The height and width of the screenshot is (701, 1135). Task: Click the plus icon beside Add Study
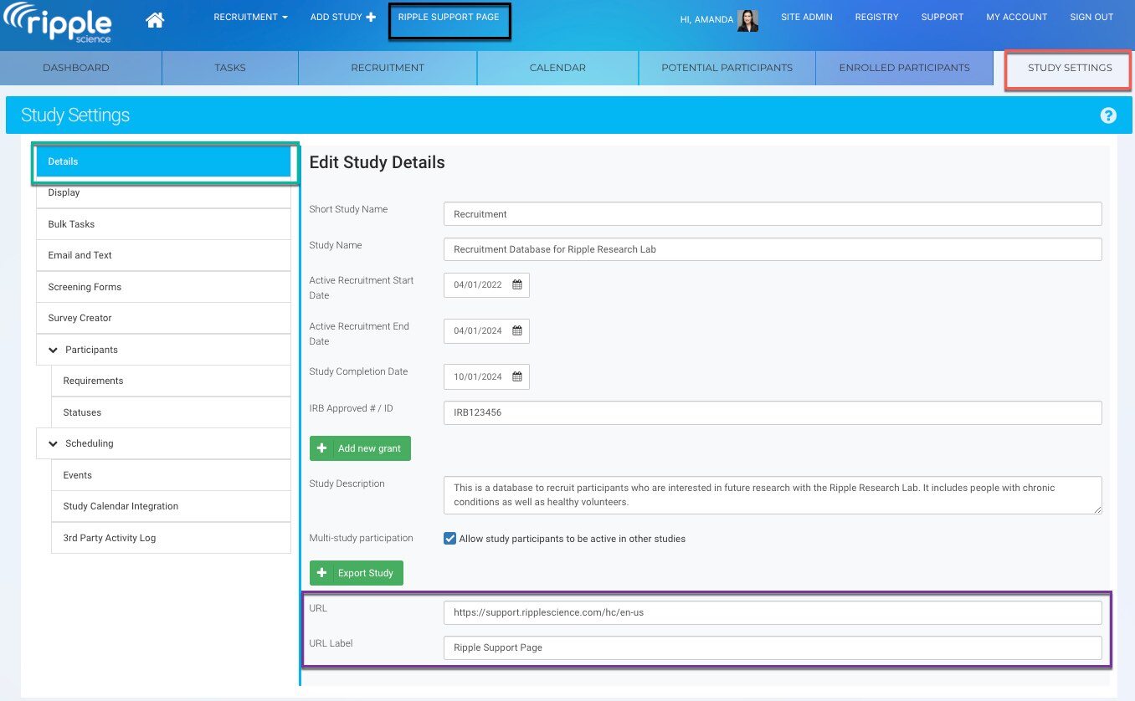371,18
